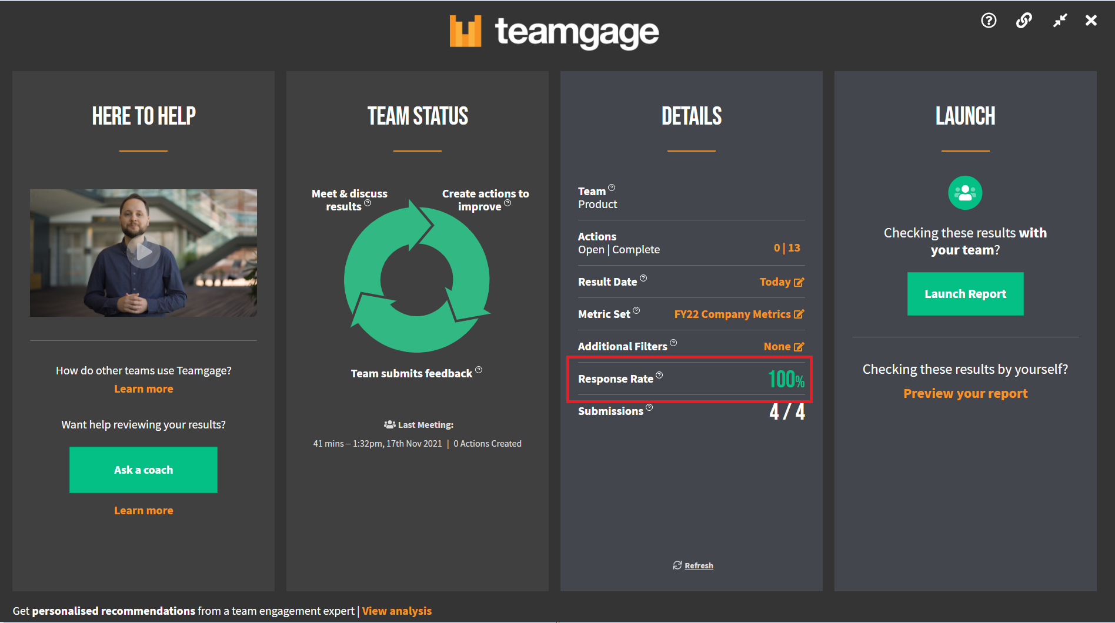Image resolution: width=1115 pixels, height=623 pixels.
Task: Open info icon next to Meet & discuss results
Action: coord(368,203)
